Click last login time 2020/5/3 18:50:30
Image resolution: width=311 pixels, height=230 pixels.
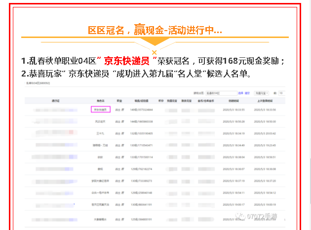265,121
